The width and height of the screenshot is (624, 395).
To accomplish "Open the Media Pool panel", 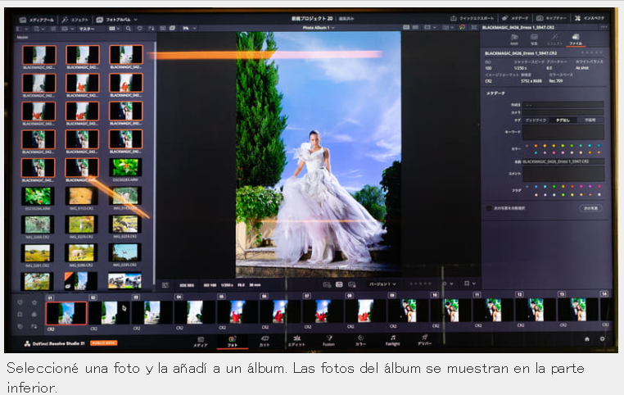I will pos(37,19).
